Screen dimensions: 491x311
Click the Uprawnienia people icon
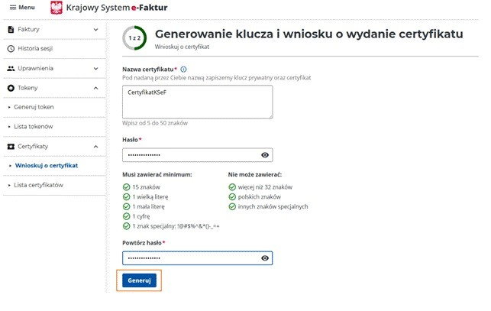point(11,69)
